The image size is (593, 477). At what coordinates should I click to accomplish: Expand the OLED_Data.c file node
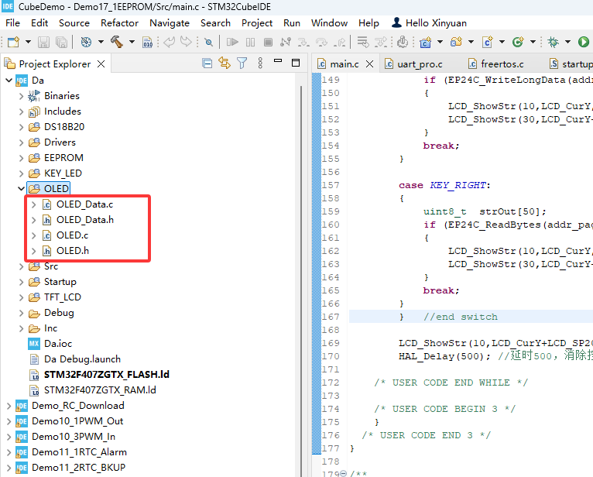tap(33, 204)
